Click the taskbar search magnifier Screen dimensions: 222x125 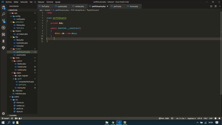[9, 123]
